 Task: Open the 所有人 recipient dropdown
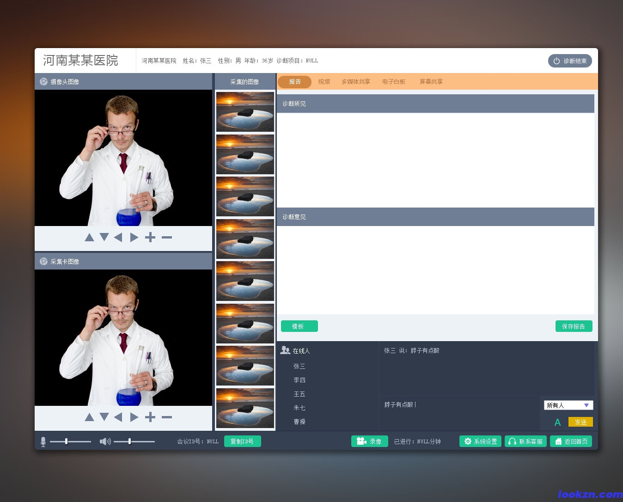tap(568, 405)
